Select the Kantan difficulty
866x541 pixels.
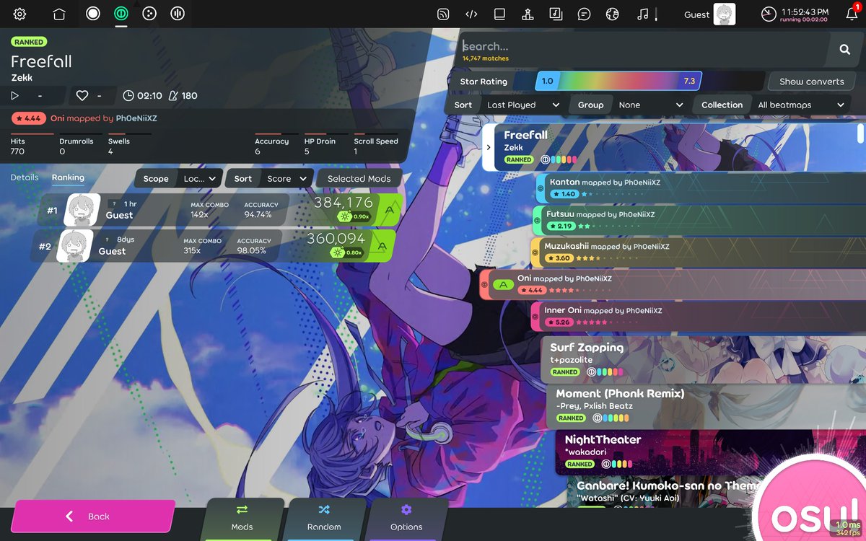[x=700, y=188]
